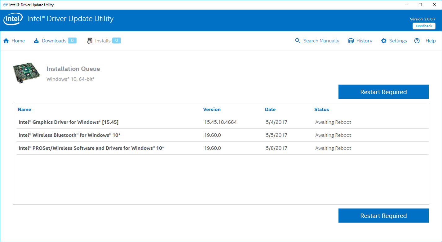Open the Help label
Viewport: 442px width, 242px height.
tap(431, 41)
